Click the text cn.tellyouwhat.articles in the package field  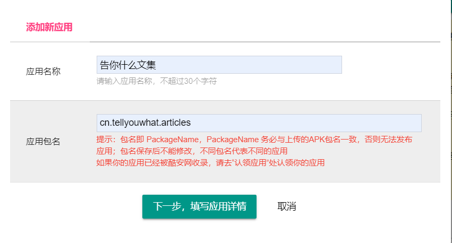pos(145,123)
